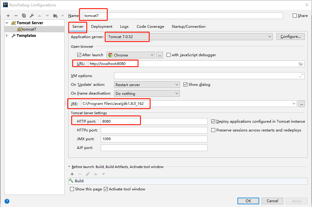Open JRE path dropdown arrow
312x207 pixels.
click(x=294, y=104)
